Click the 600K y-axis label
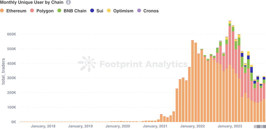 pyautogui.click(x=11, y=34)
